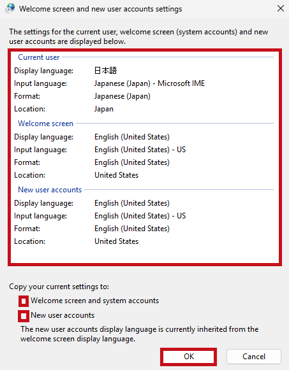The width and height of the screenshot is (289, 370).
Task: Click New user accounts input language value
Action: pos(140,216)
